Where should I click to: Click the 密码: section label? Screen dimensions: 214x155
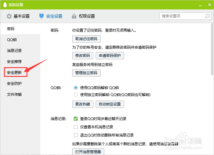coord(55,30)
